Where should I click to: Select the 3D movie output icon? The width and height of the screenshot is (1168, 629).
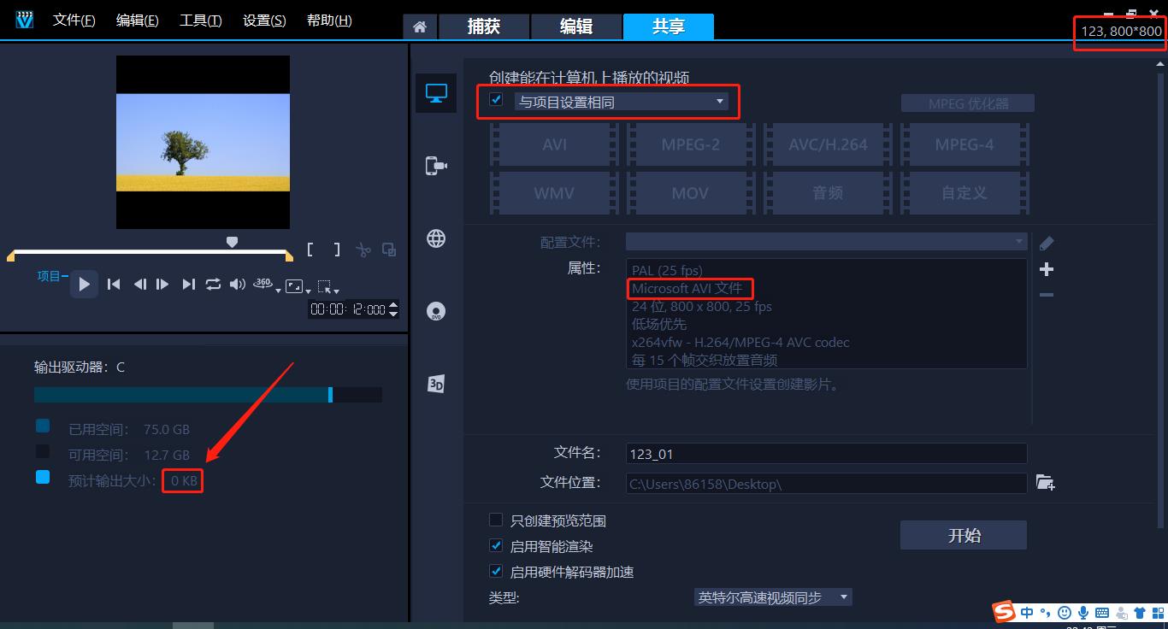pos(436,383)
